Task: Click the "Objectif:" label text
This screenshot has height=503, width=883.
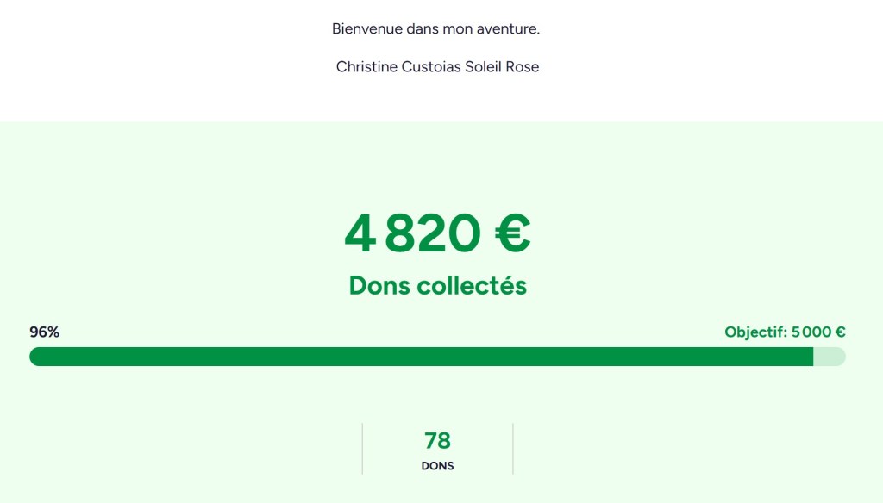Action: click(x=755, y=332)
